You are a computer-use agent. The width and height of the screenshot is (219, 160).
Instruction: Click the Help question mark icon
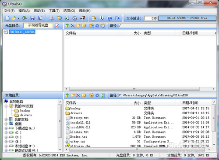pos(109,18)
